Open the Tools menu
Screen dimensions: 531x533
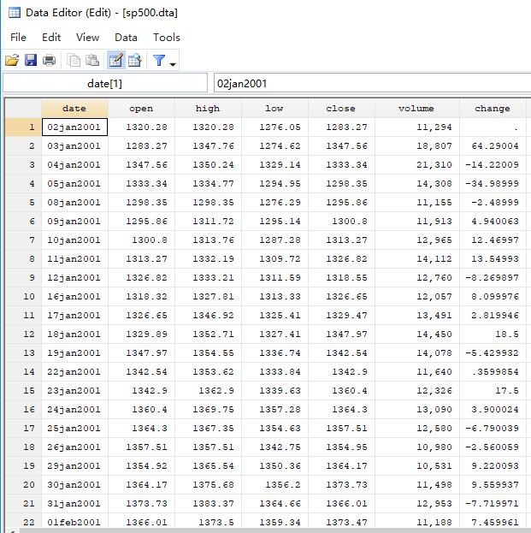coord(167,37)
